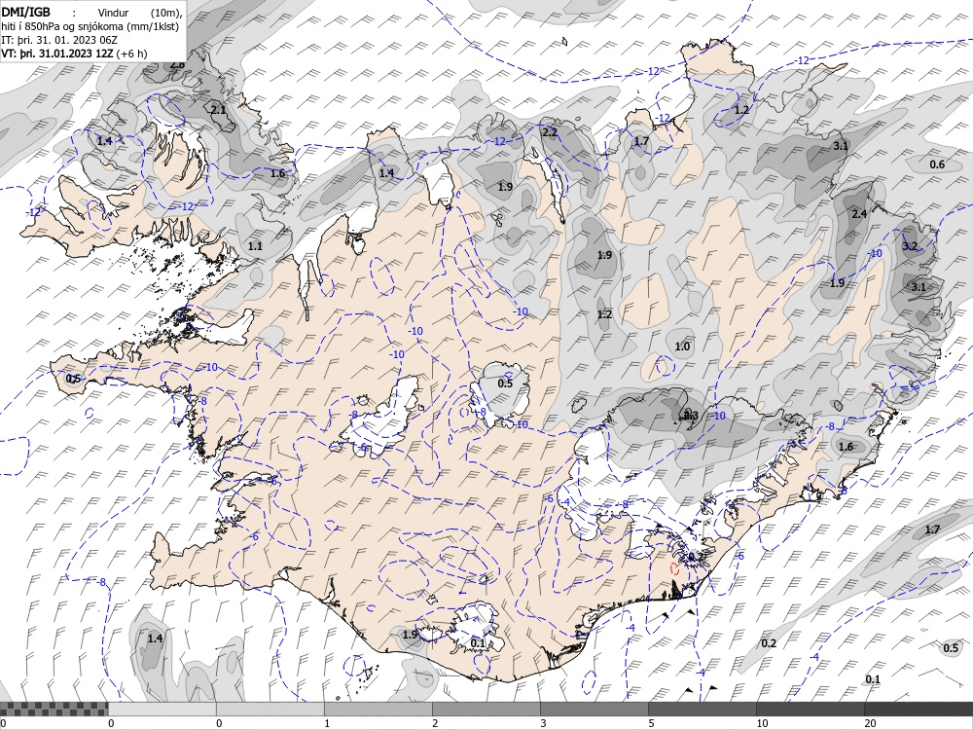Select the 2.1 snowfall value
973x730 pixels.
(x=218, y=110)
